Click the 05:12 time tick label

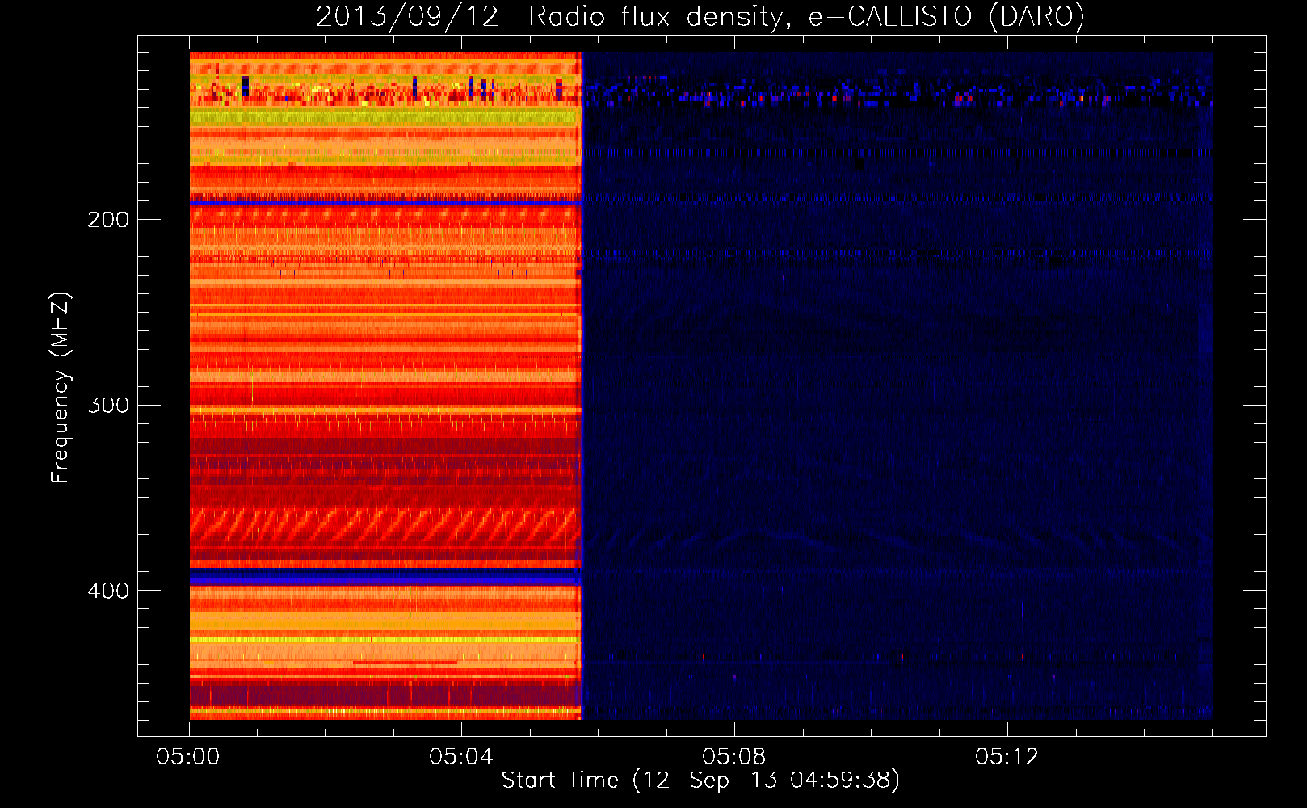point(1007,757)
